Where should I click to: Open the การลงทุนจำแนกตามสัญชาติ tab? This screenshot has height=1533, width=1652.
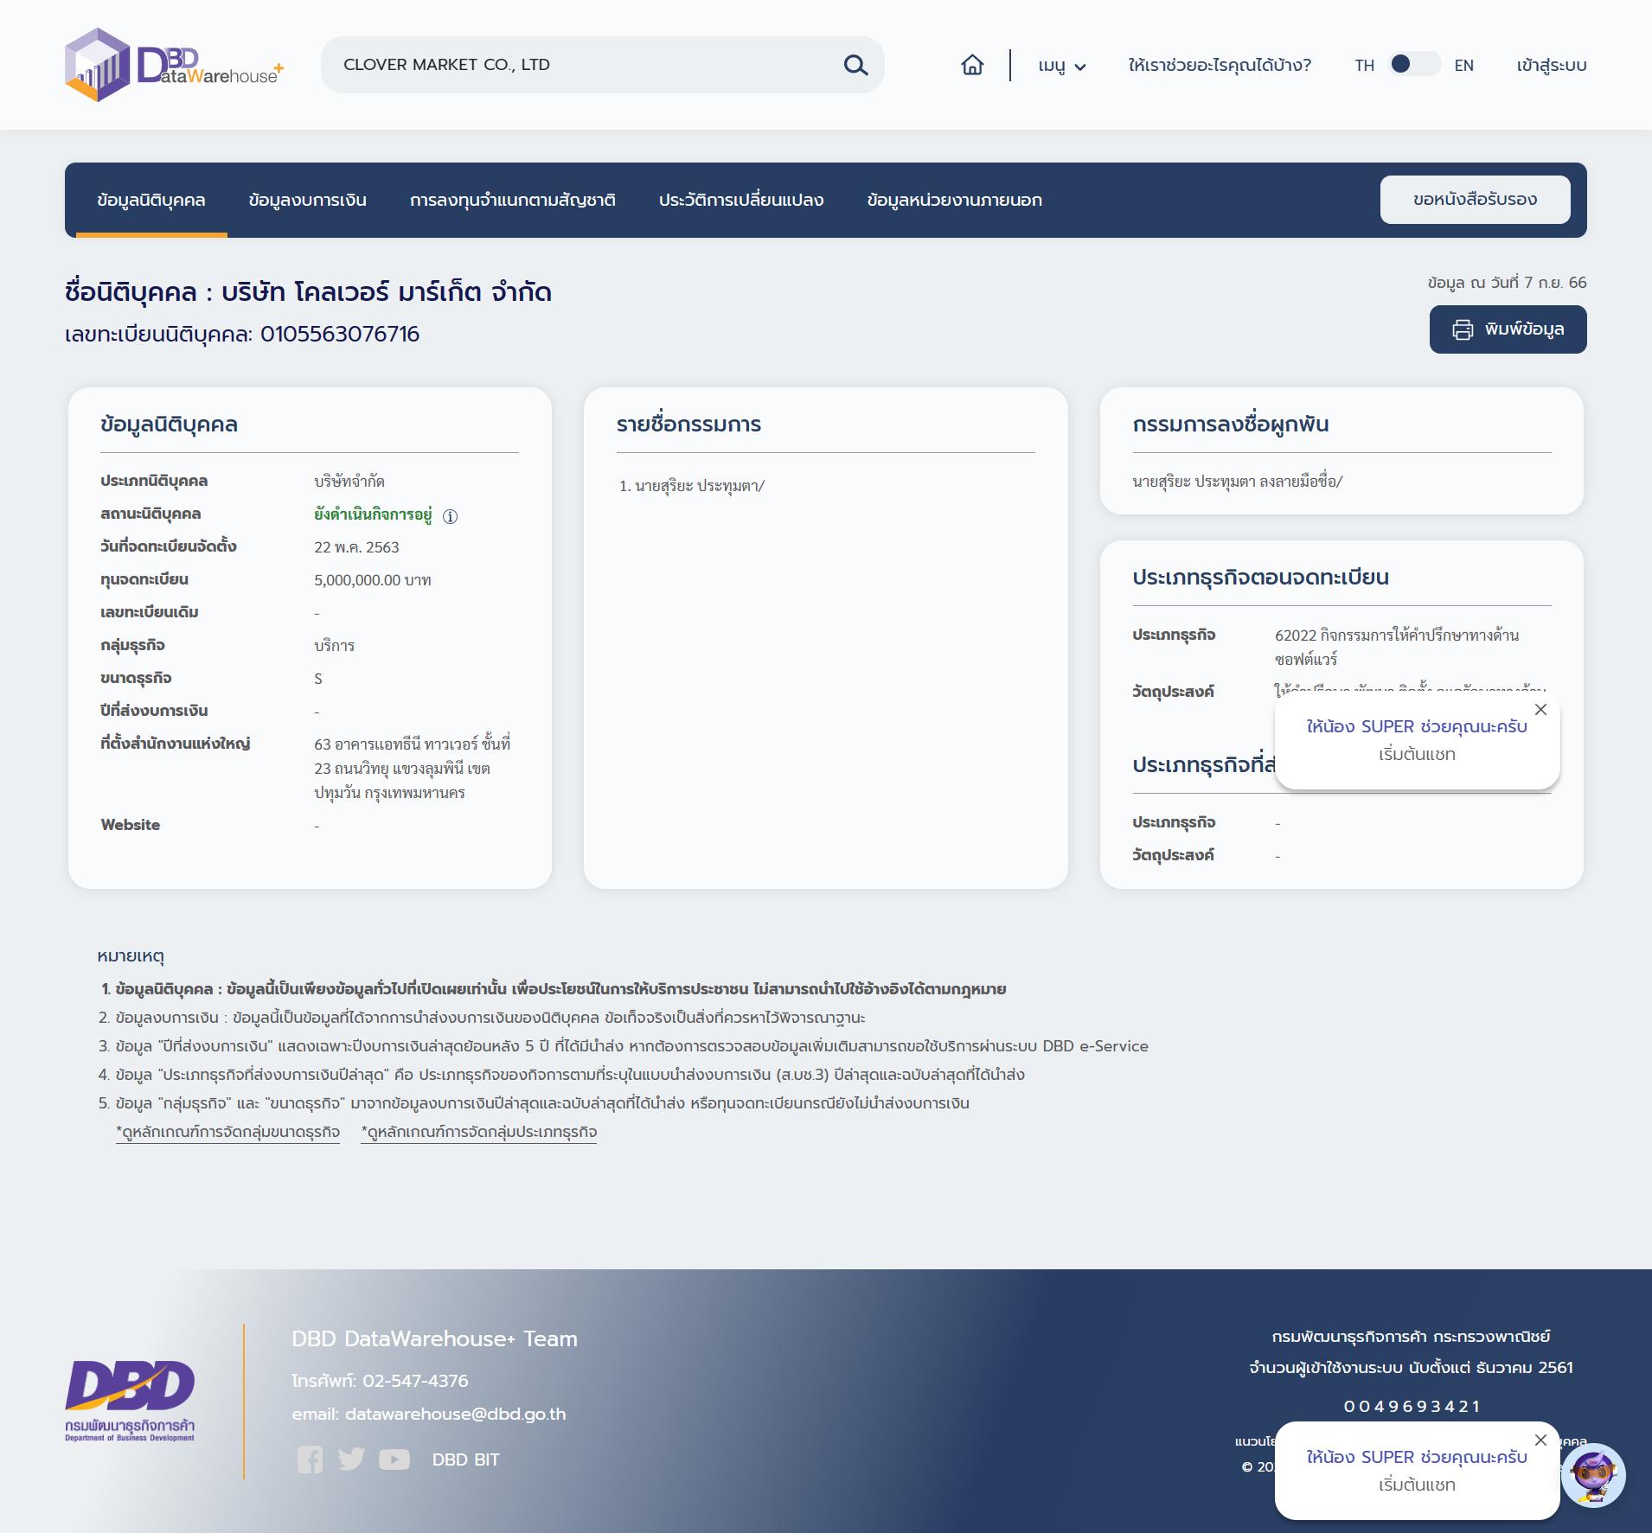click(513, 200)
